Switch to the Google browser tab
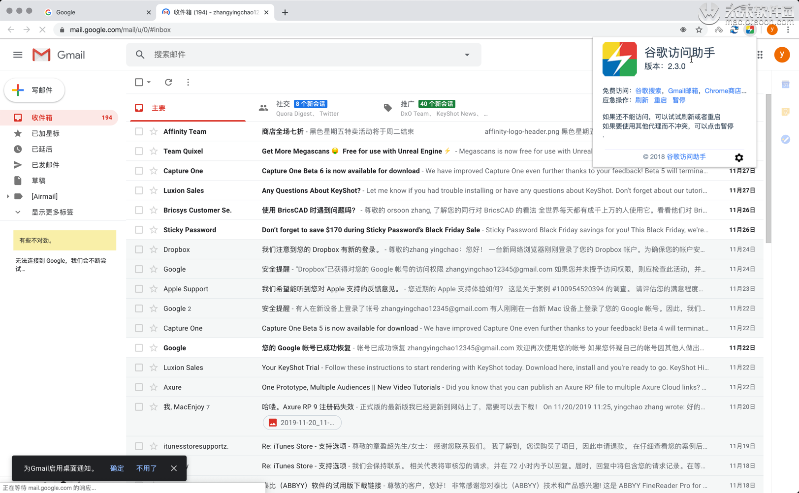The image size is (799, 493). [97, 12]
